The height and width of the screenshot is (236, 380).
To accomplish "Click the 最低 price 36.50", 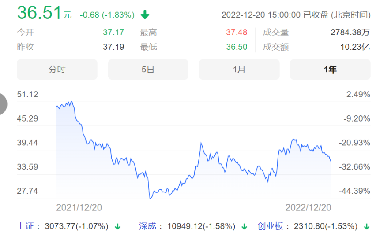I will [237, 47].
